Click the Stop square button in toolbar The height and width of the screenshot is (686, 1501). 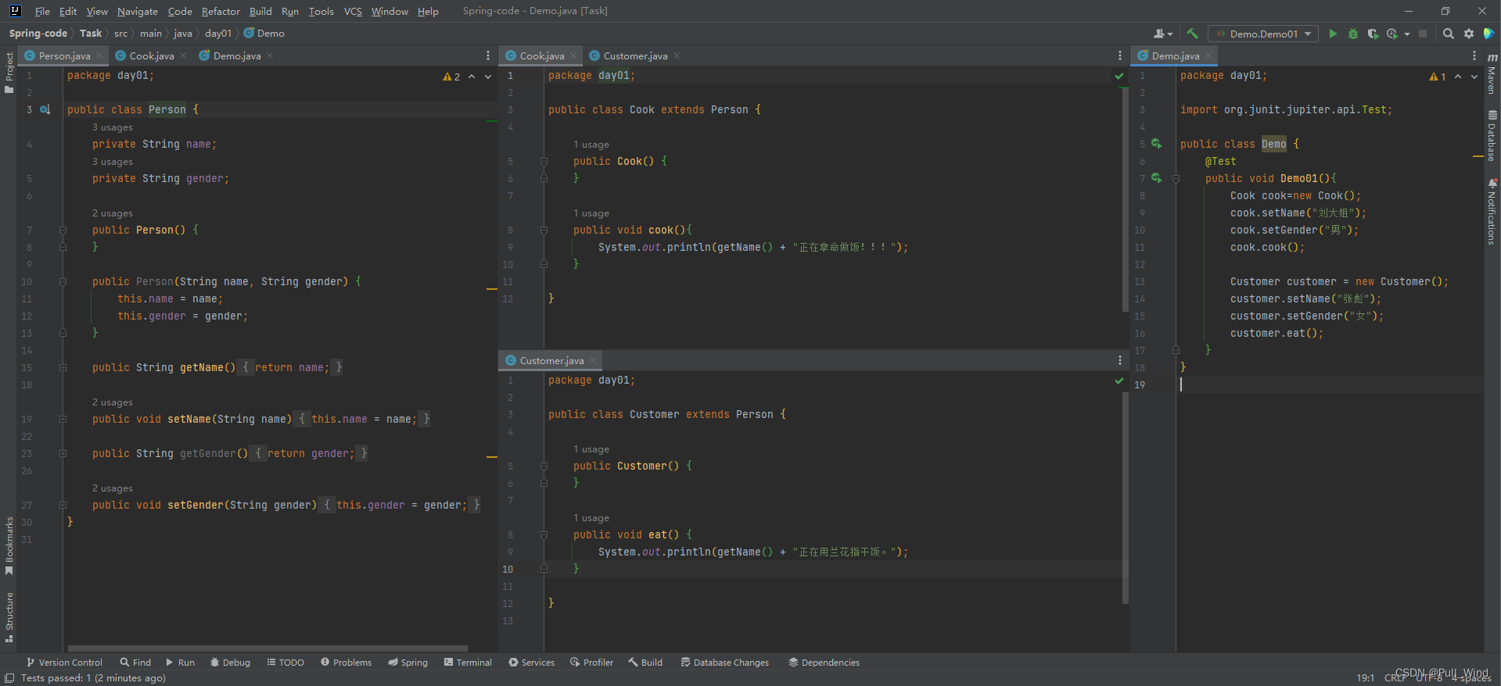1423,34
